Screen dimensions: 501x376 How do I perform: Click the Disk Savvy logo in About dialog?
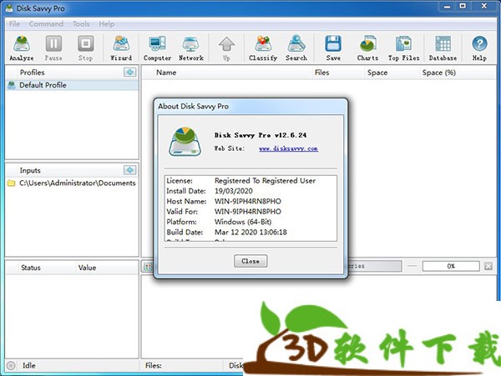pos(185,142)
